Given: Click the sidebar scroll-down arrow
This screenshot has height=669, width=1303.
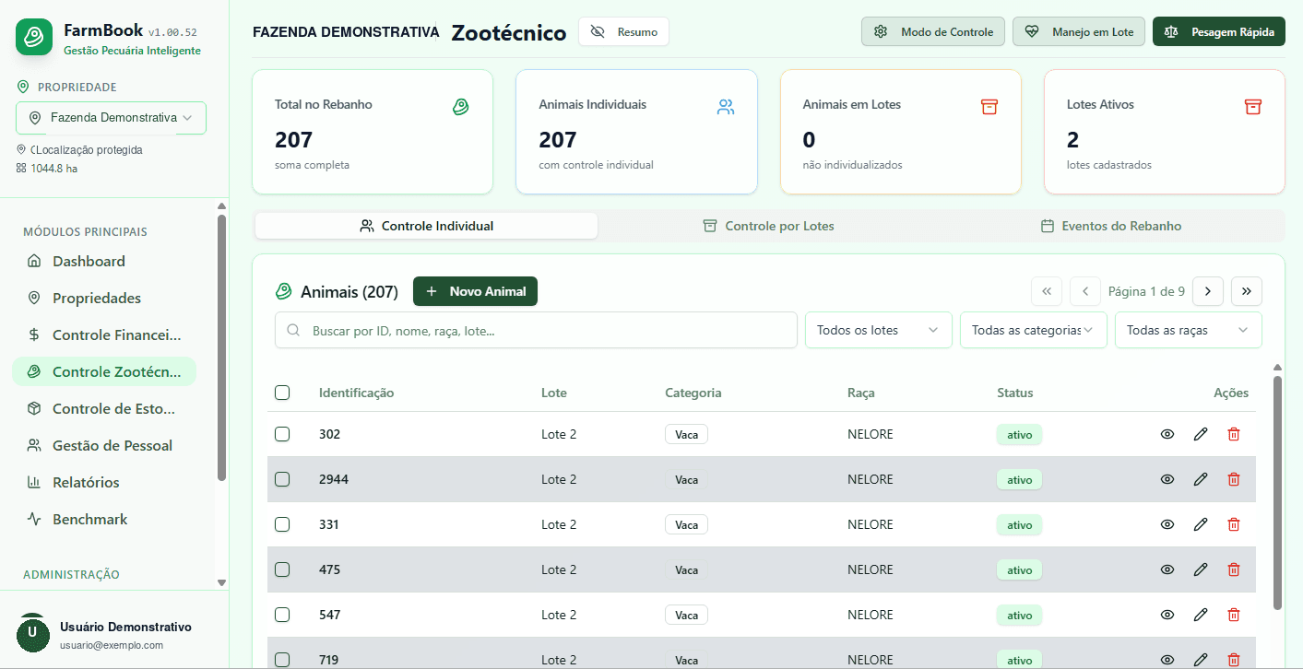Looking at the screenshot, I should pyautogui.click(x=221, y=582).
